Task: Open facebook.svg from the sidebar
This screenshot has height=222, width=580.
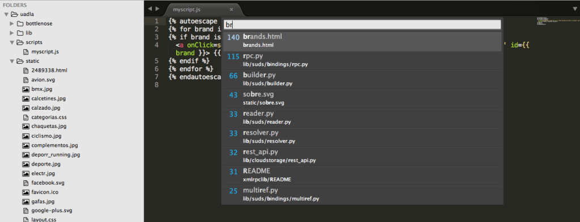Action: 48,183
